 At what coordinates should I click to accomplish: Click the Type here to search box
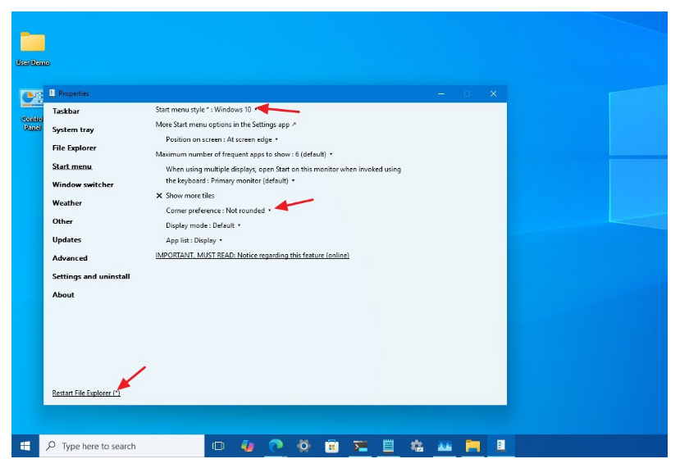click(123, 446)
